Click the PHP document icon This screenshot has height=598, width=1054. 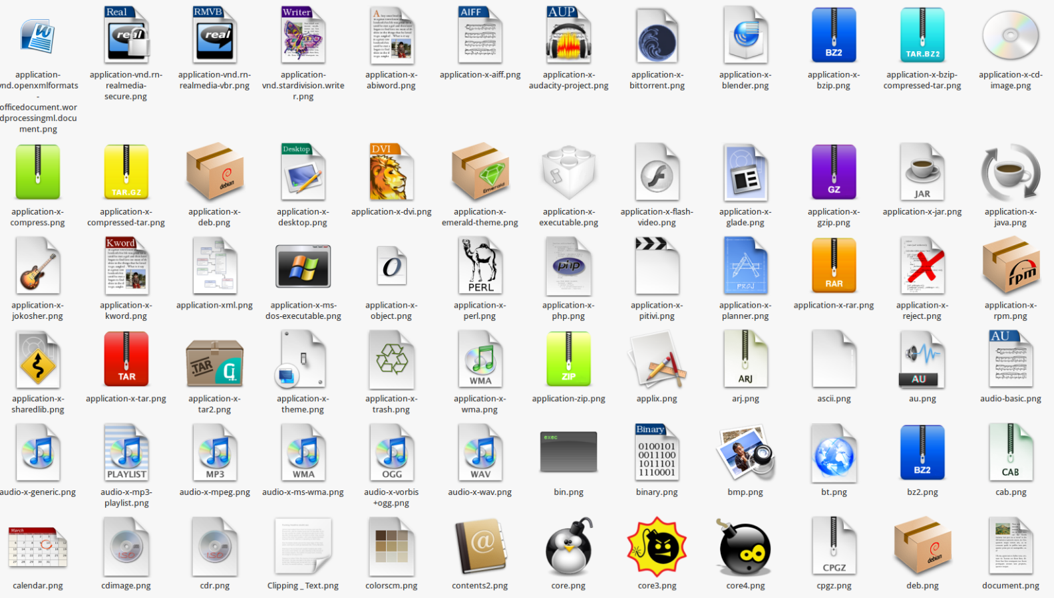[568, 266]
